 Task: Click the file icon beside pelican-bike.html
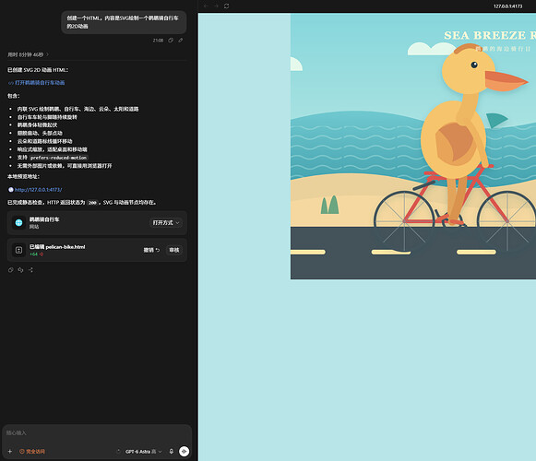pos(18,250)
